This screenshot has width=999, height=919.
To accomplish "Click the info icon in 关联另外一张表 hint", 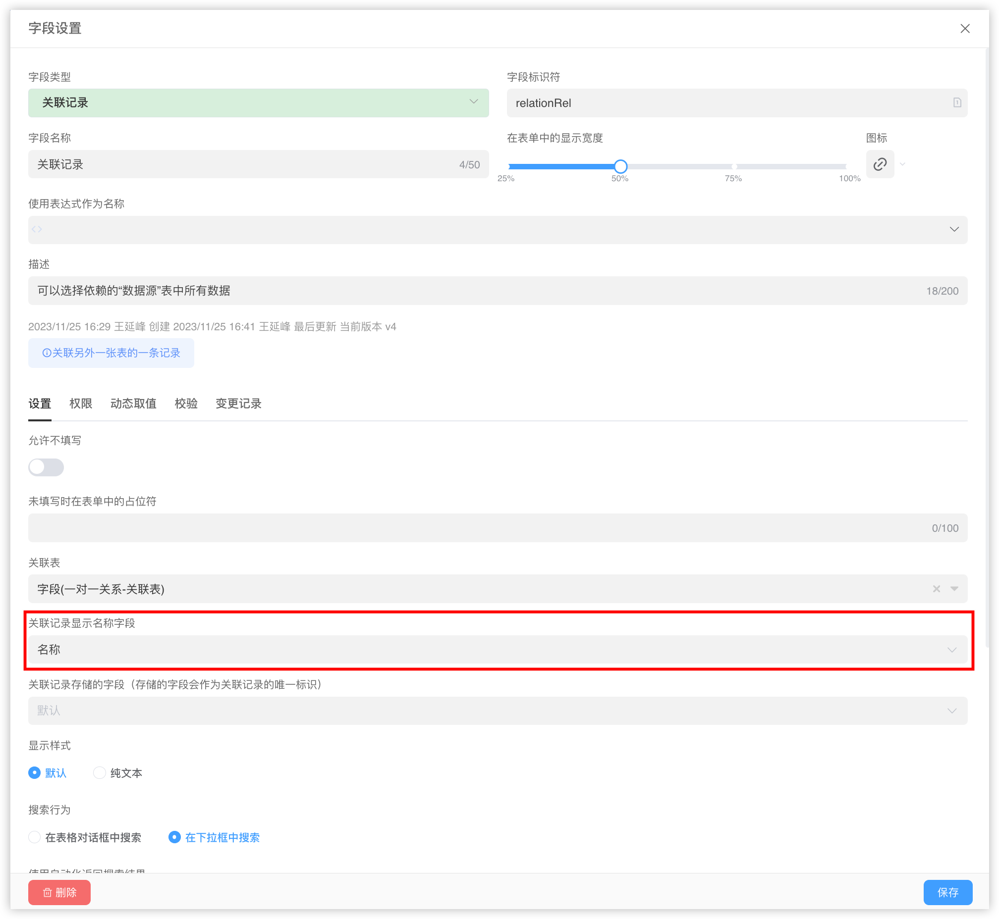I will tap(47, 353).
